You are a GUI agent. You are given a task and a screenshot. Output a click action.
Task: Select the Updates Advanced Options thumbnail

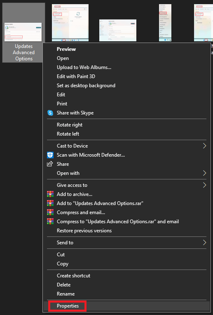pyautogui.click(x=23, y=32)
